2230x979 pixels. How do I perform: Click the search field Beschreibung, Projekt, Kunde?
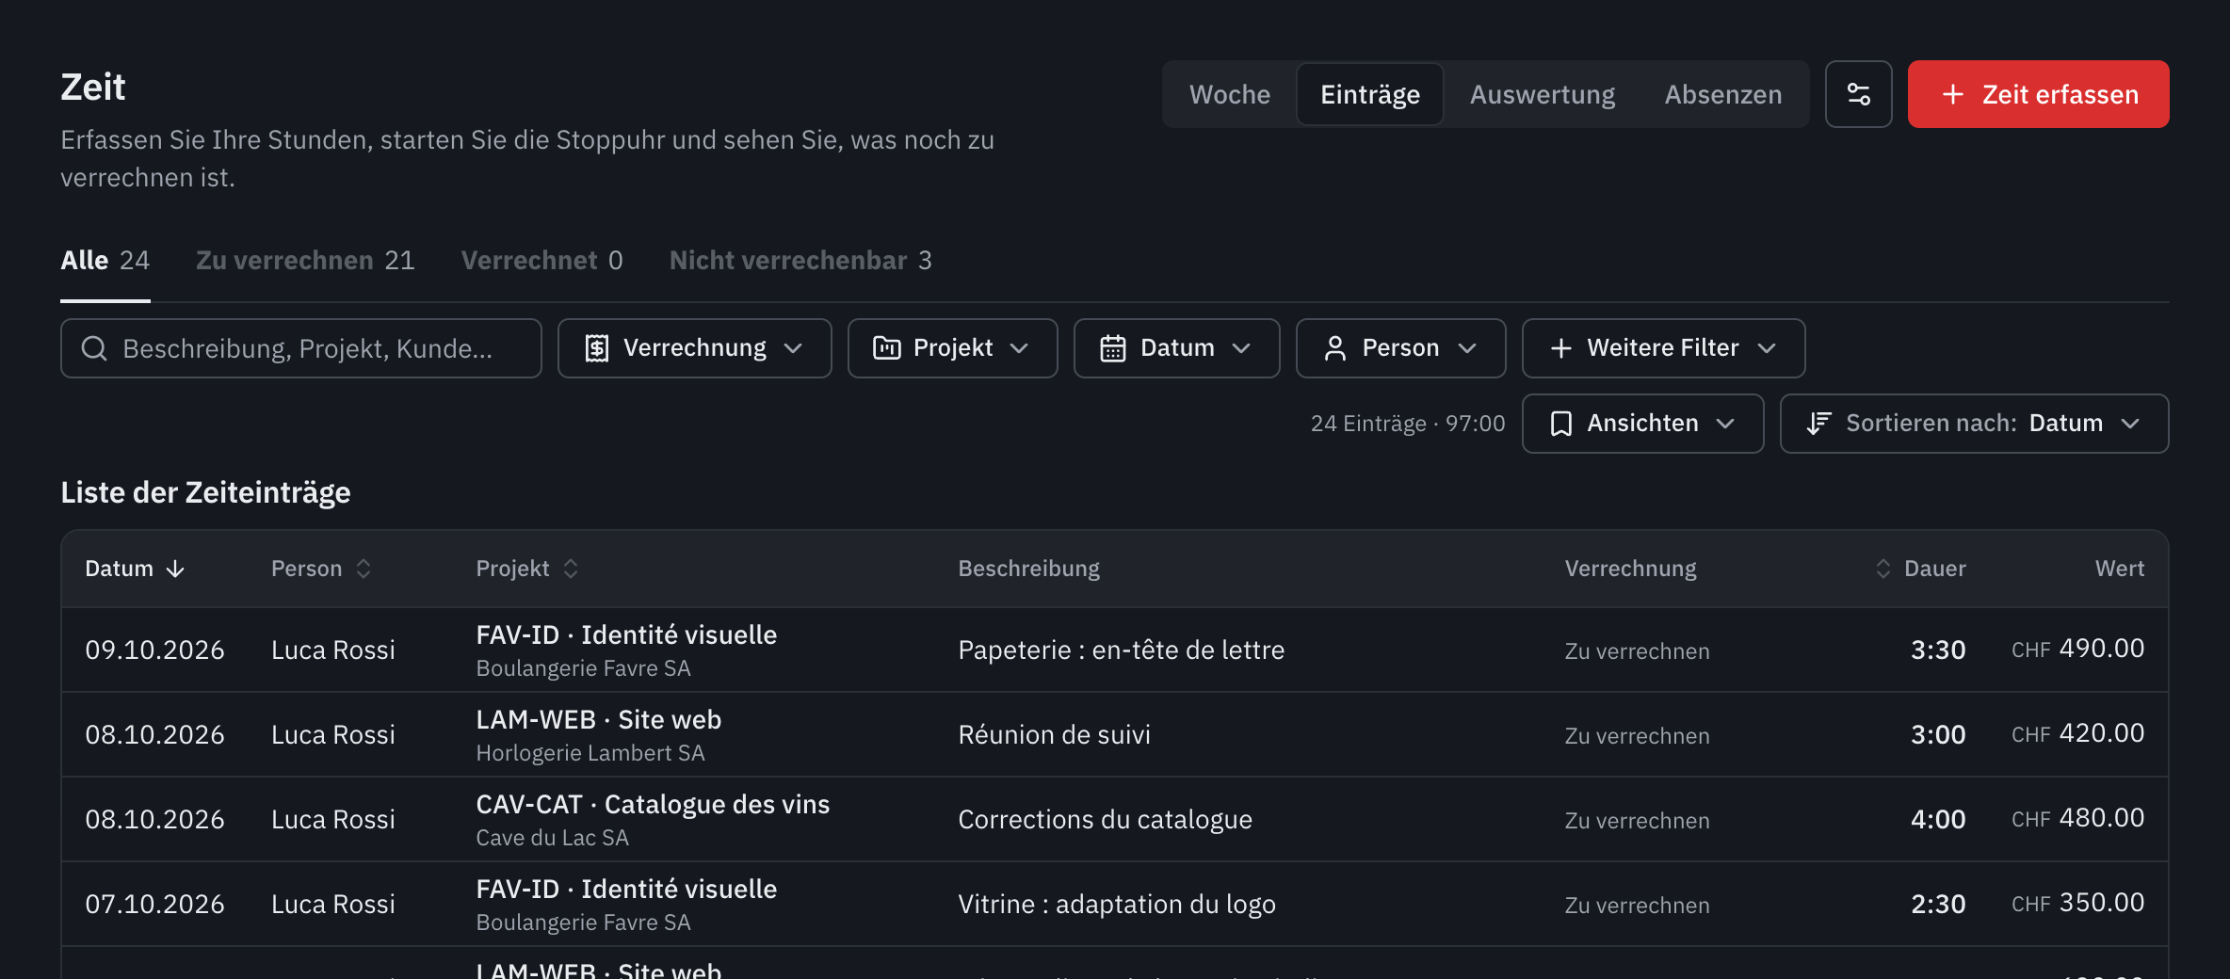click(x=301, y=348)
